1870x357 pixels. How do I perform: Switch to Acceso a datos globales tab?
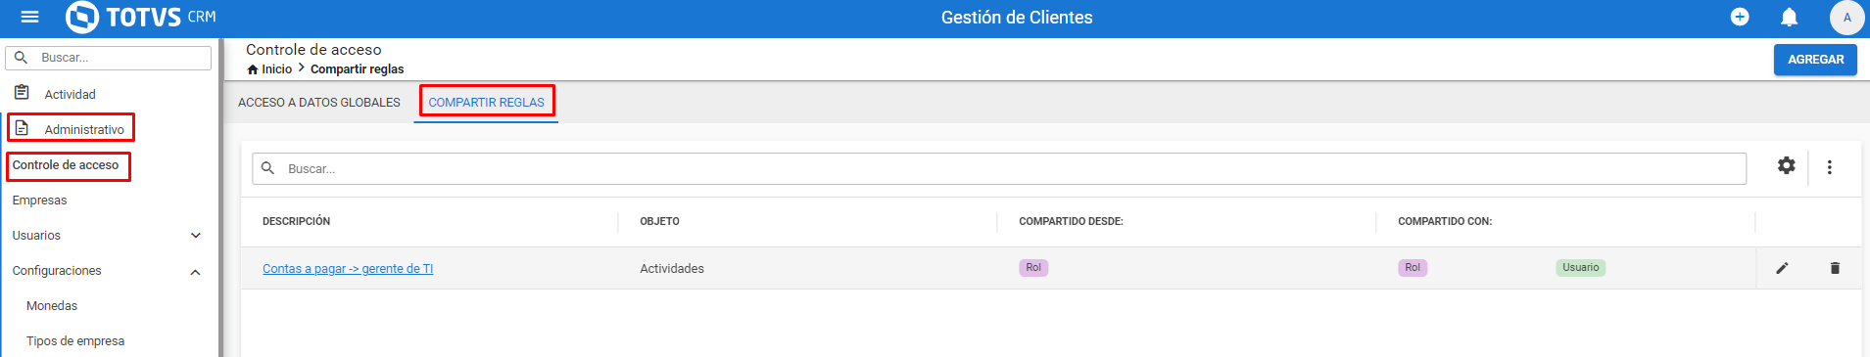[319, 102]
